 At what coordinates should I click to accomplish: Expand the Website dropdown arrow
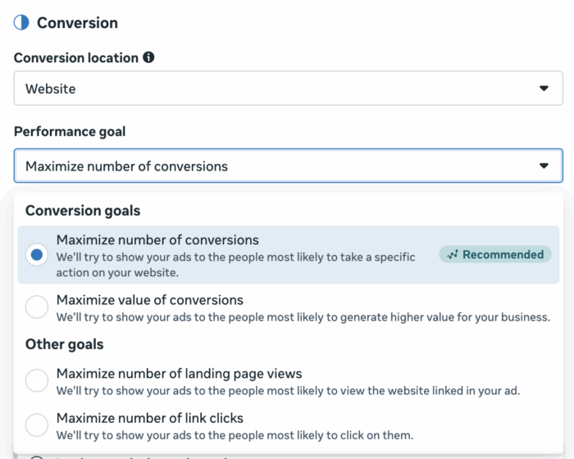pos(543,89)
